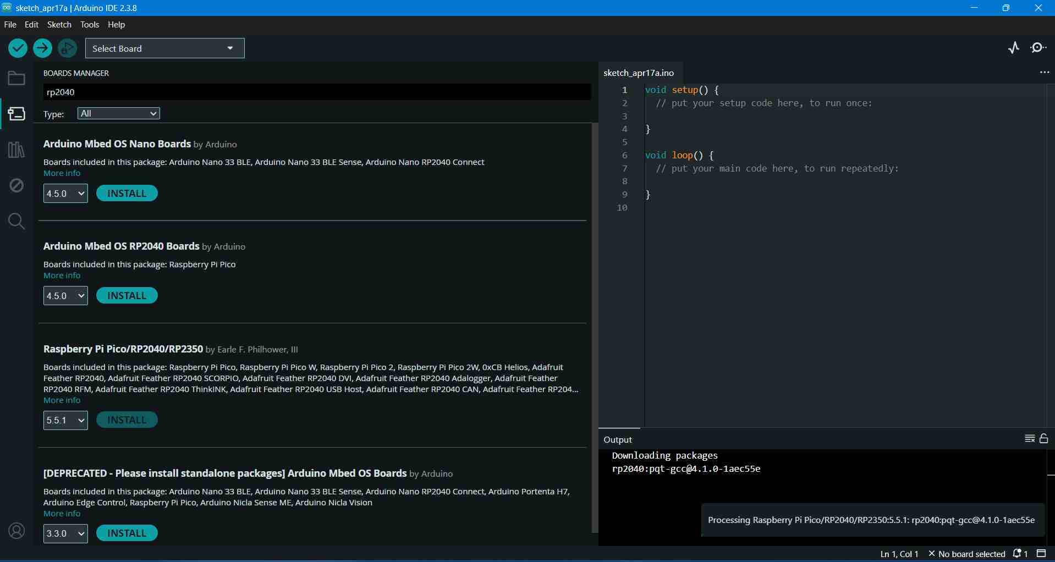Screen dimensions: 1055x562
Task: Open the Serial Plotter
Action: pos(1014,48)
